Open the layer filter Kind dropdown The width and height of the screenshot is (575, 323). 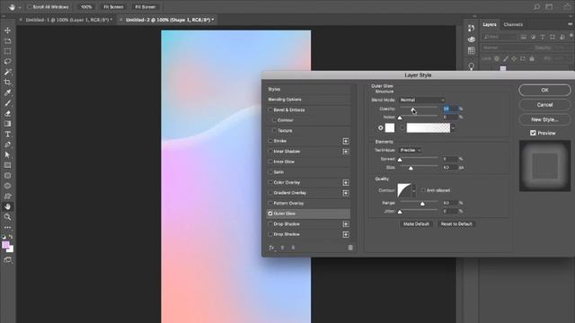(x=500, y=37)
